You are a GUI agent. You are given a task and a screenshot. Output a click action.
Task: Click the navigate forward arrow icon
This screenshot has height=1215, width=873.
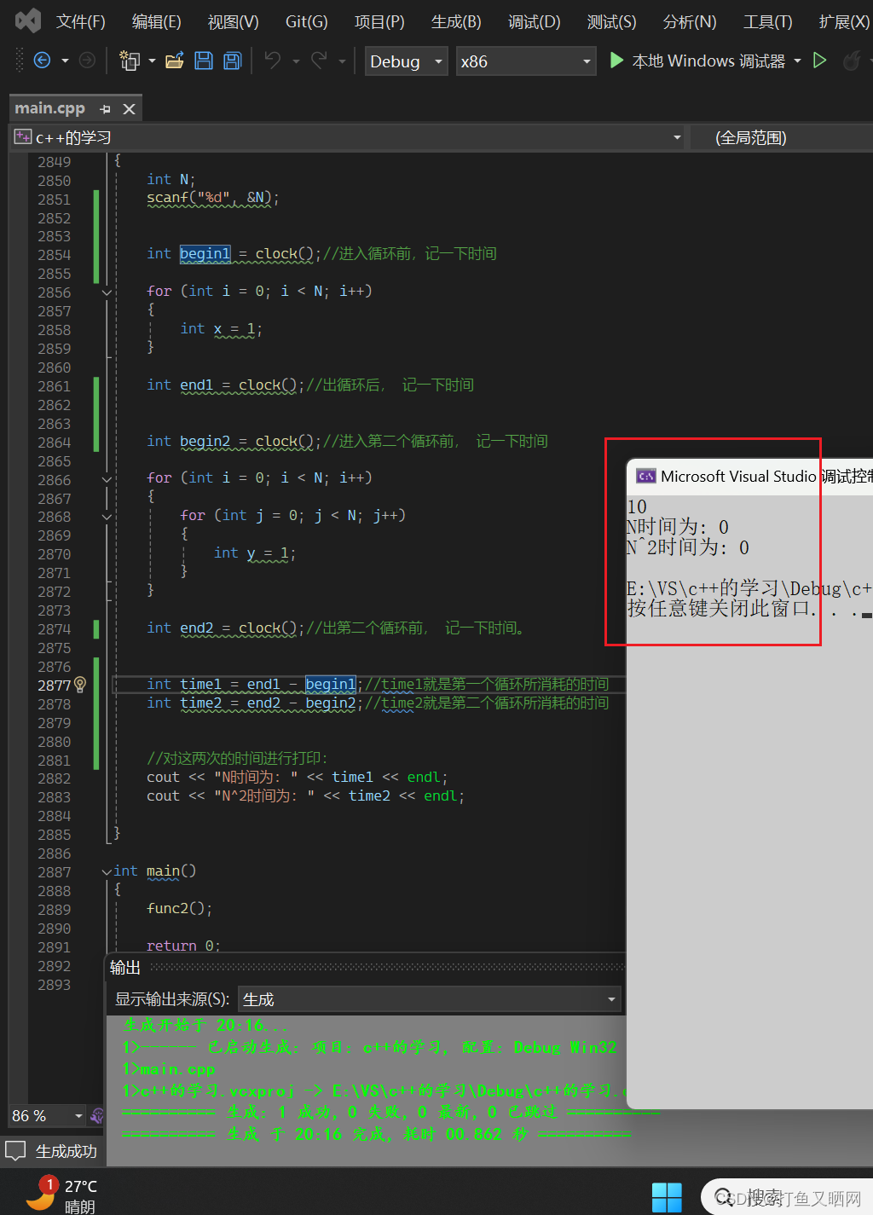[87, 61]
